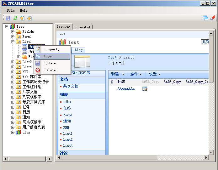
Task: Click the attachment paperclip column icon
Action: pyautogui.click(x=112, y=82)
